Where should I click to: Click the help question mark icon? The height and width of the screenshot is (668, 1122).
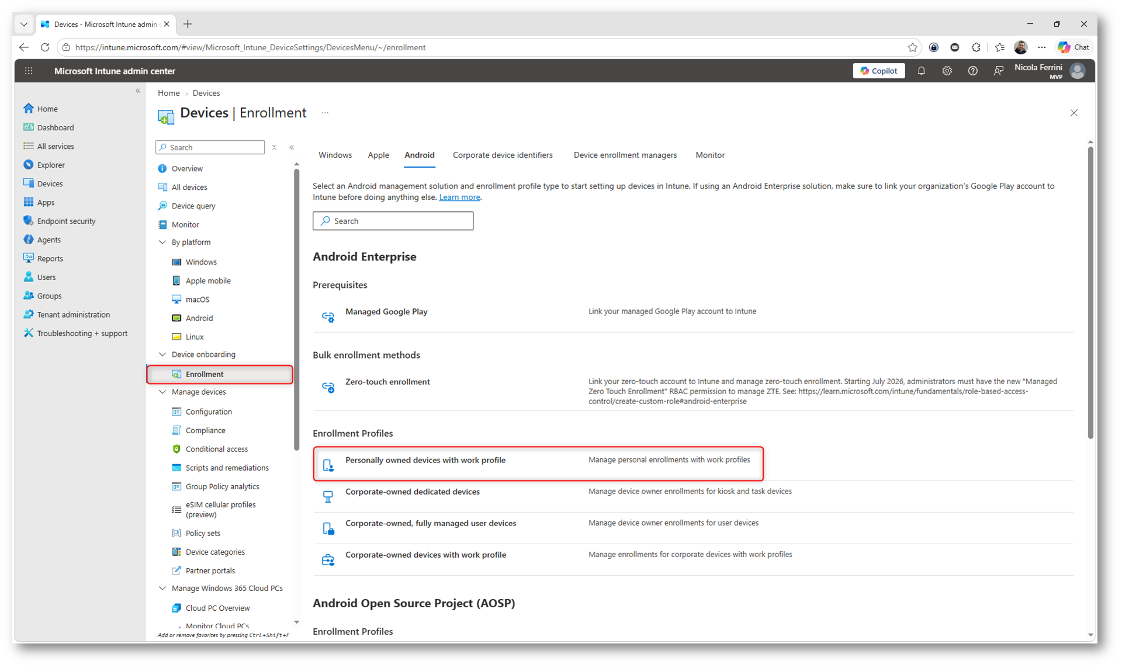point(973,71)
